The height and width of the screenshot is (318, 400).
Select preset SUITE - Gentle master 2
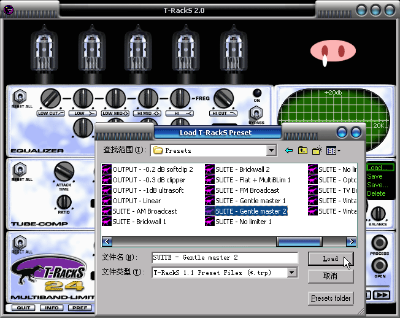[x=246, y=211]
